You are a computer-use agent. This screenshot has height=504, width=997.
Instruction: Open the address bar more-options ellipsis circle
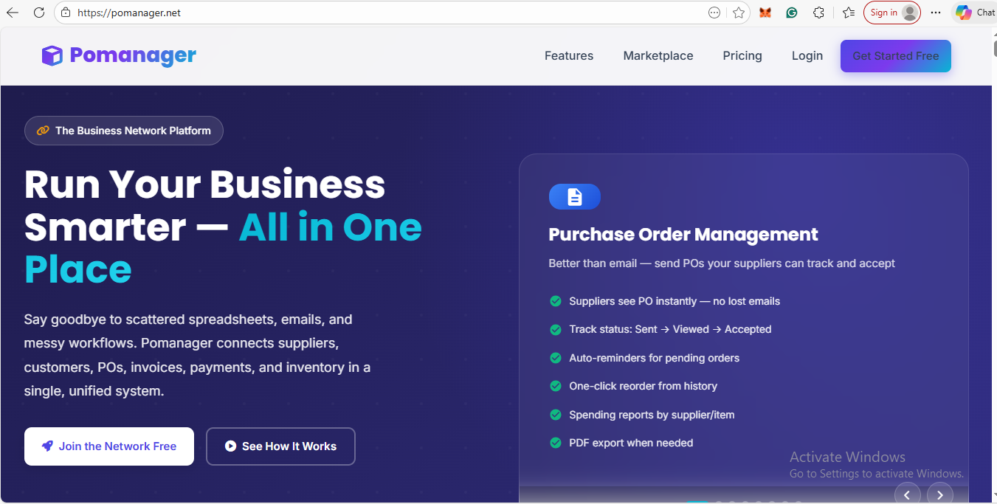tap(714, 13)
